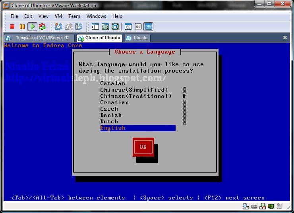Screen dimensions: 294x213
Task: Close the current VM tab with the X
Action: click(x=285, y=38)
